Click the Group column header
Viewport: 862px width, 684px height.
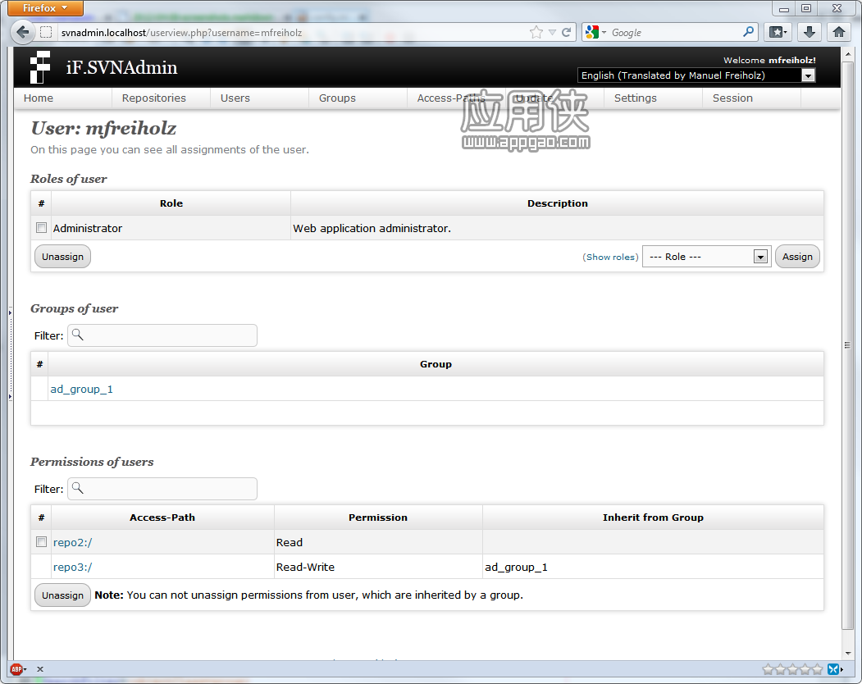436,364
